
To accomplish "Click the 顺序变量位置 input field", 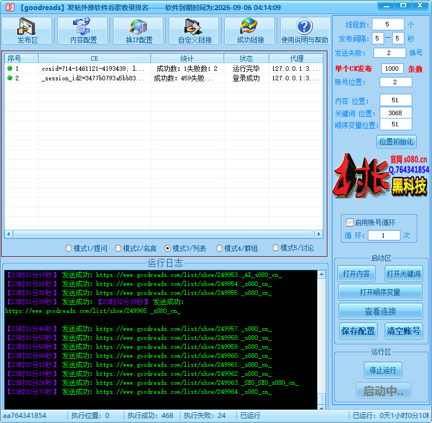I will (x=395, y=124).
